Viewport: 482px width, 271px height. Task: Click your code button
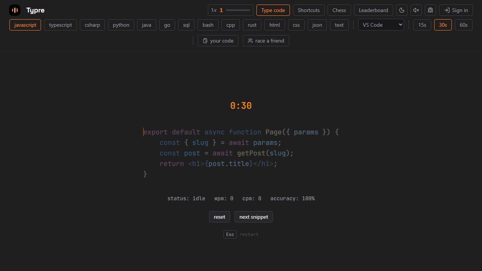(x=218, y=41)
